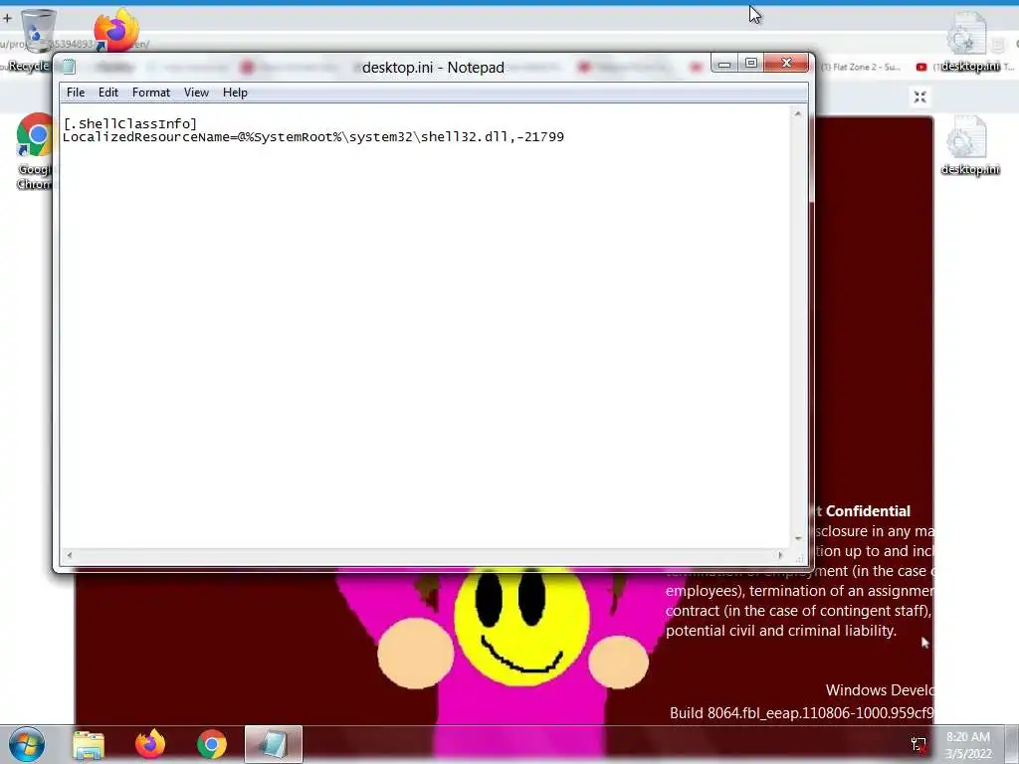Launch Firefox from the taskbar
The image size is (1019, 764).
coord(150,744)
